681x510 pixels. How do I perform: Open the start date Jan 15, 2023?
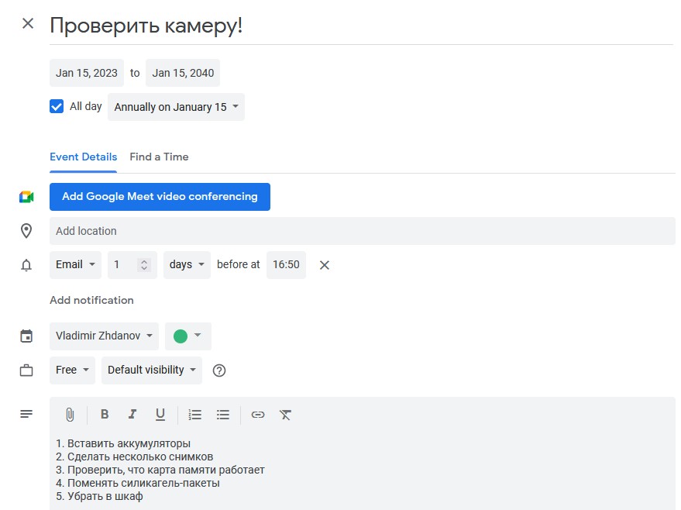(x=87, y=73)
